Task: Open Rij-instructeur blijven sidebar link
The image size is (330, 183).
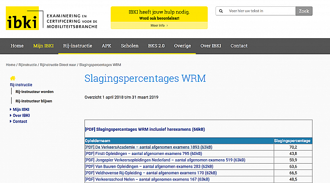Action: pyautogui.click(x=33, y=101)
